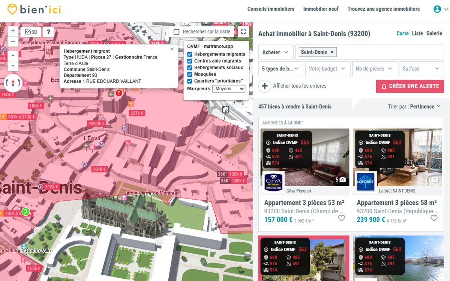This screenshot has height=281, width=450.
Task: Switch to Galerie view tab
Action: (434, 33)
